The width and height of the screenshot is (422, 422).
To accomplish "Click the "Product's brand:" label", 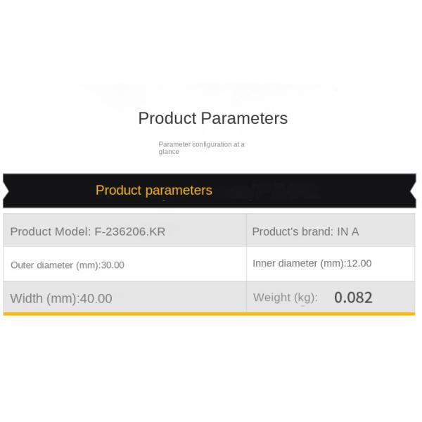I will (x=293, y=231).
